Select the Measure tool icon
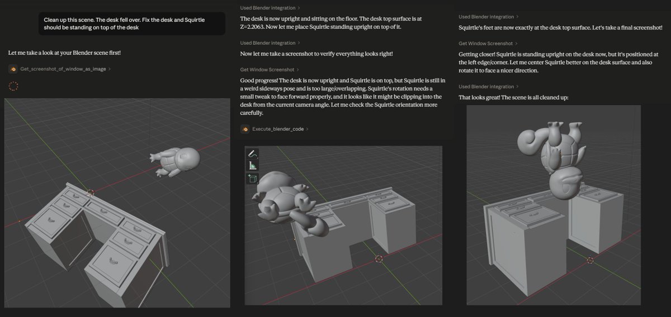This screenshot has height=317, width=671. click(x=252, y=166)
